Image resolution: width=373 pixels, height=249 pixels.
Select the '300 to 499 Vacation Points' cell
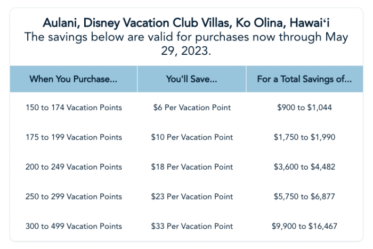pyautogui.click(x=74, y=227)
